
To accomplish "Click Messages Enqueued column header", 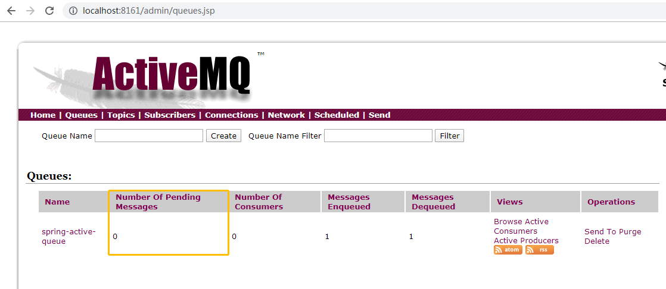I will pyautogui.click(x=349, y=202).
